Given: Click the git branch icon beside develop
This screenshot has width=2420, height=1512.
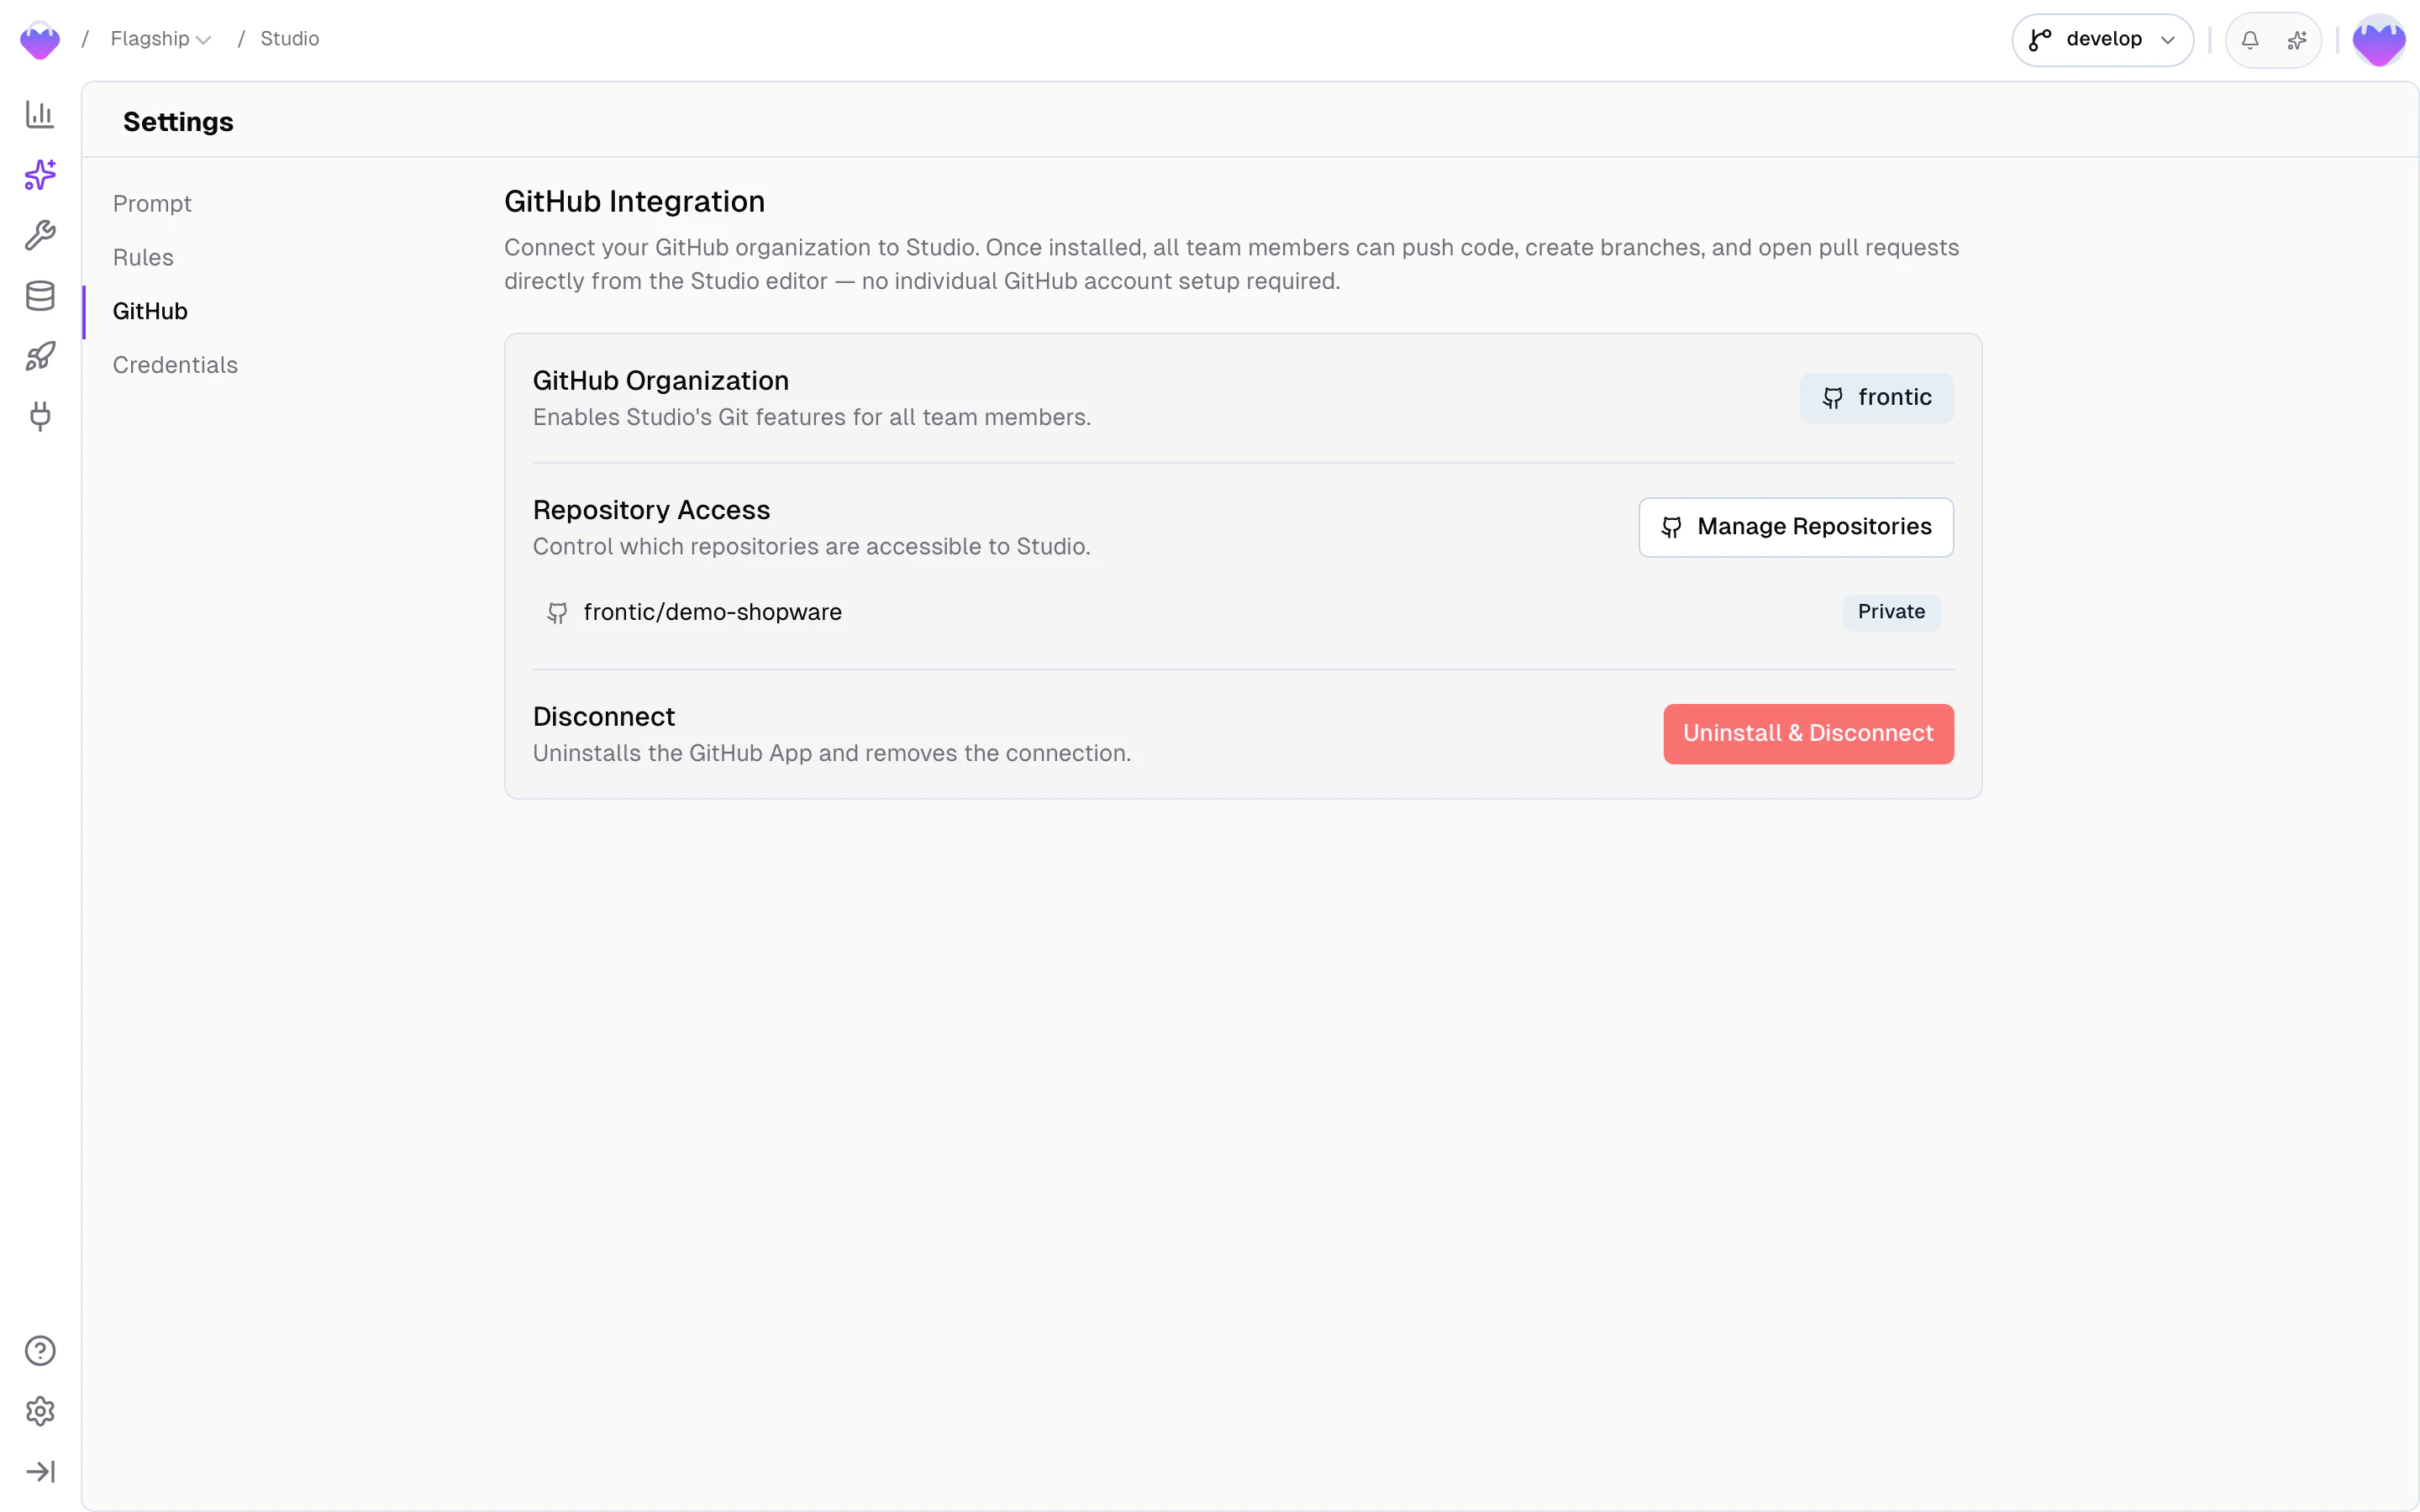Looking at the screenshot, I should [2040, 40].
